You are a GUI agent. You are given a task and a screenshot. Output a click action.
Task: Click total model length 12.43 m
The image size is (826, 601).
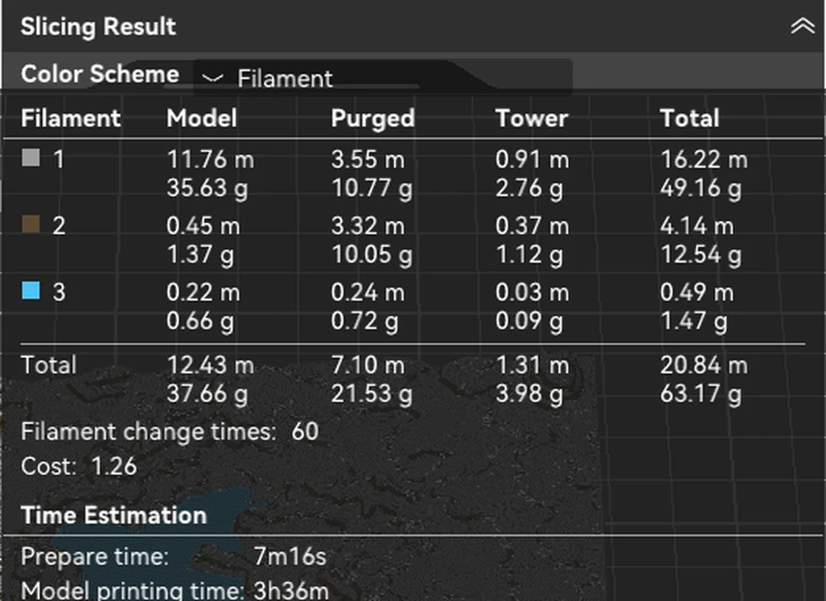[210, 365]
